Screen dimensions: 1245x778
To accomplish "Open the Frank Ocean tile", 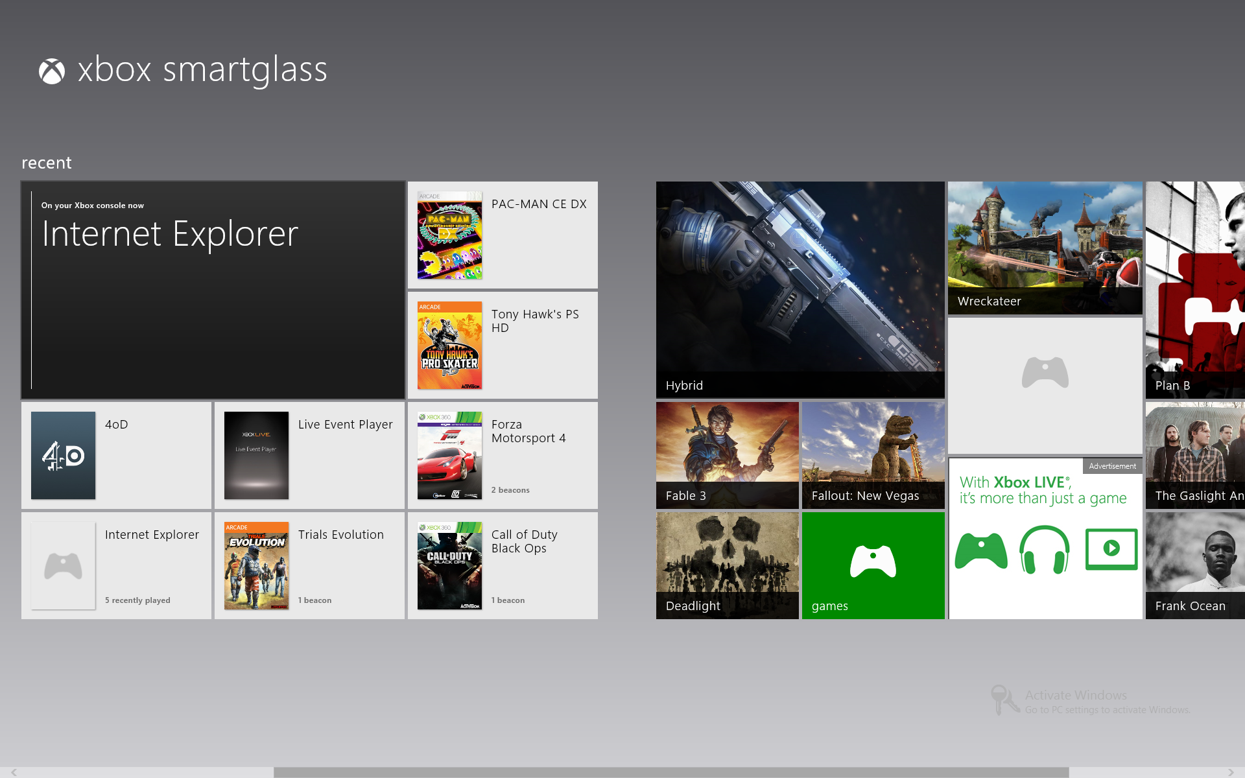I will (1195, 565).
